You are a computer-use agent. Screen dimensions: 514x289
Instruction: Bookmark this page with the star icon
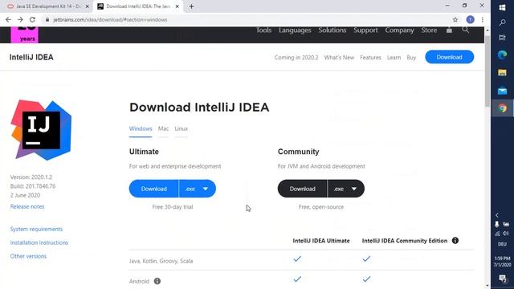(455, 19)
